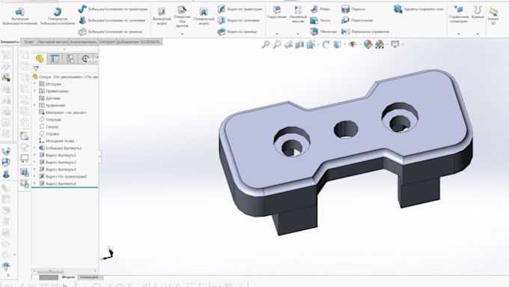
Task: Select the Fillet (Скругление) tool
Action: (277, 13)
